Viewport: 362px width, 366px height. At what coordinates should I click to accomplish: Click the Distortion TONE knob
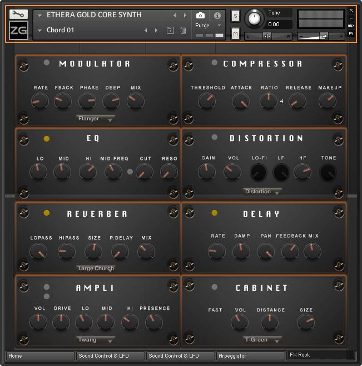[328, 172]
